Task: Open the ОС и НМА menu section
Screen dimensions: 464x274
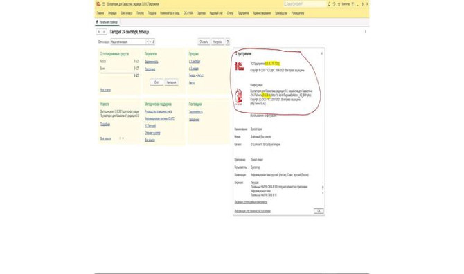Action: [188, 13]
